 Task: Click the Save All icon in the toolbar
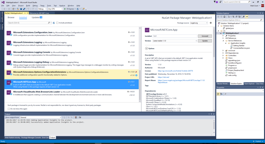click(x=24, y=9)
